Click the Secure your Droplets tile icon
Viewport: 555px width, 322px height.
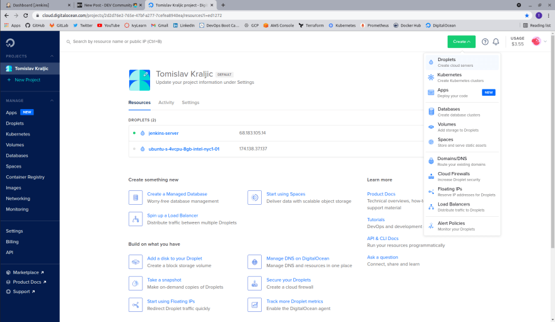(255, 284)
